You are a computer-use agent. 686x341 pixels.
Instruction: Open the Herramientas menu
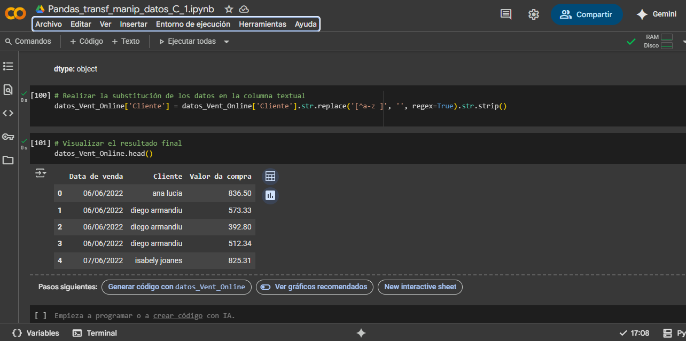(x=262, y=24)
